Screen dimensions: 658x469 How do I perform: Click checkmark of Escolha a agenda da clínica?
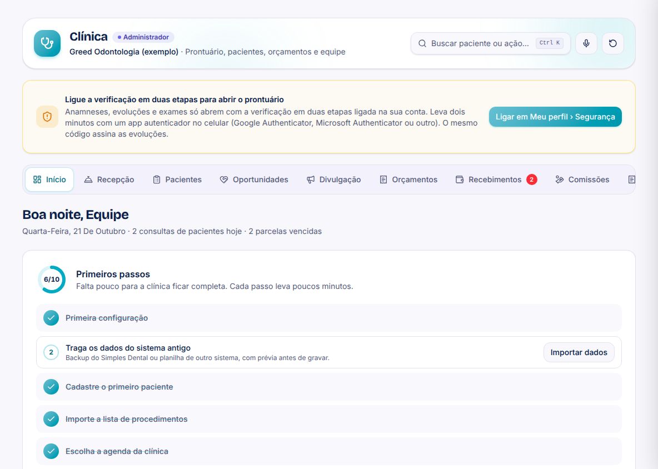pos(51,451)
